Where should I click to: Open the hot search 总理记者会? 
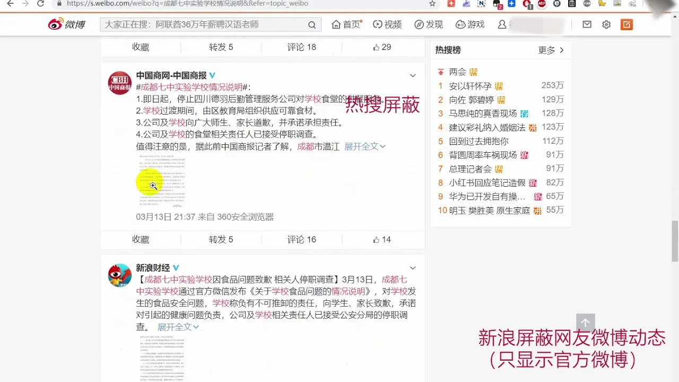(470, 169)
